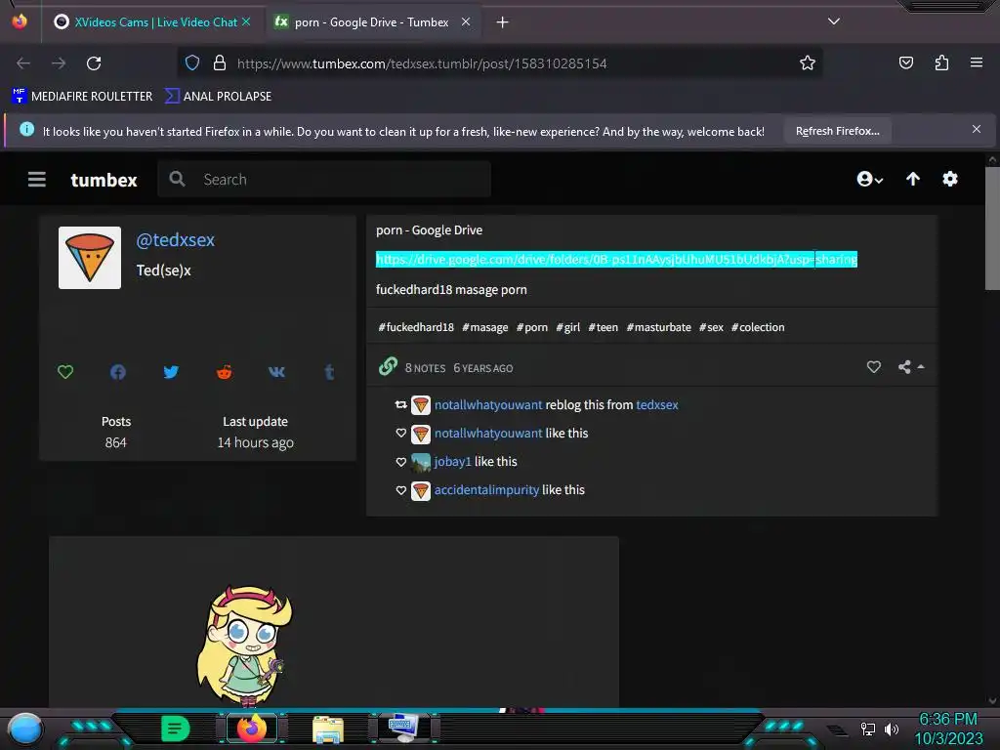Click the #colection tag
1000x750 pixels.
coord(758,327)
